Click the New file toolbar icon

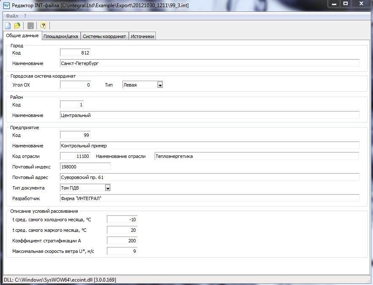(8, 26)
